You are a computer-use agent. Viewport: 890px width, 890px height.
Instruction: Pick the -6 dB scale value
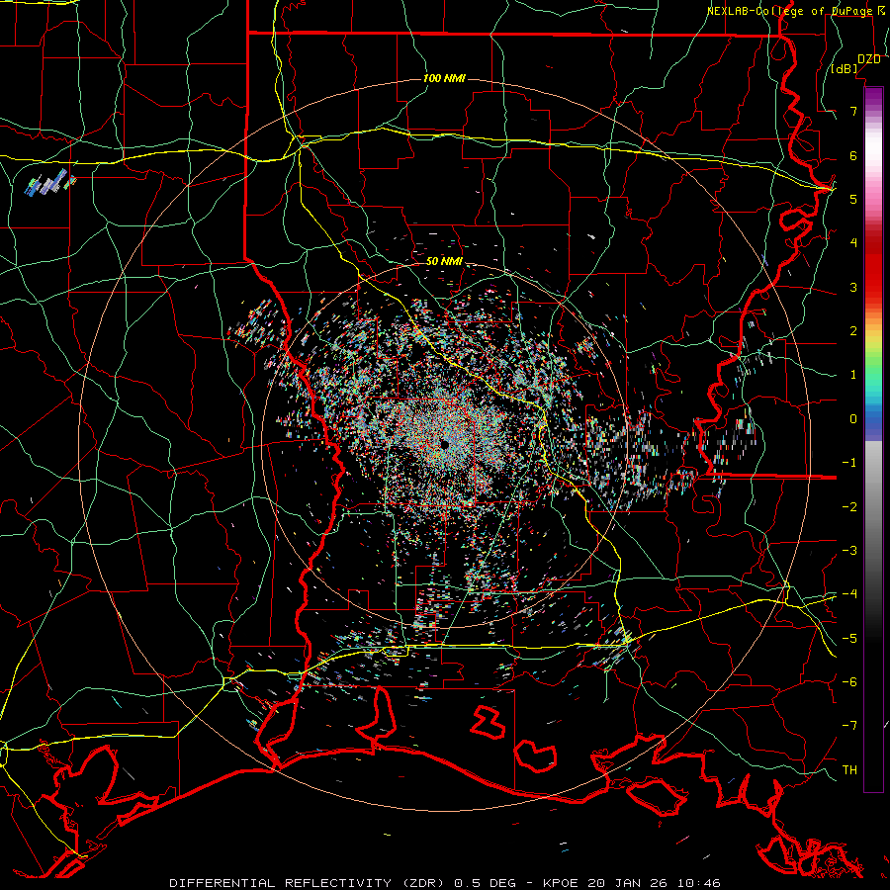[849, 681]
